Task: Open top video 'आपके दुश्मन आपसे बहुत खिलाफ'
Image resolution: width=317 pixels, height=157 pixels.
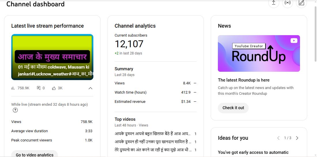Action: pos(152,134)
